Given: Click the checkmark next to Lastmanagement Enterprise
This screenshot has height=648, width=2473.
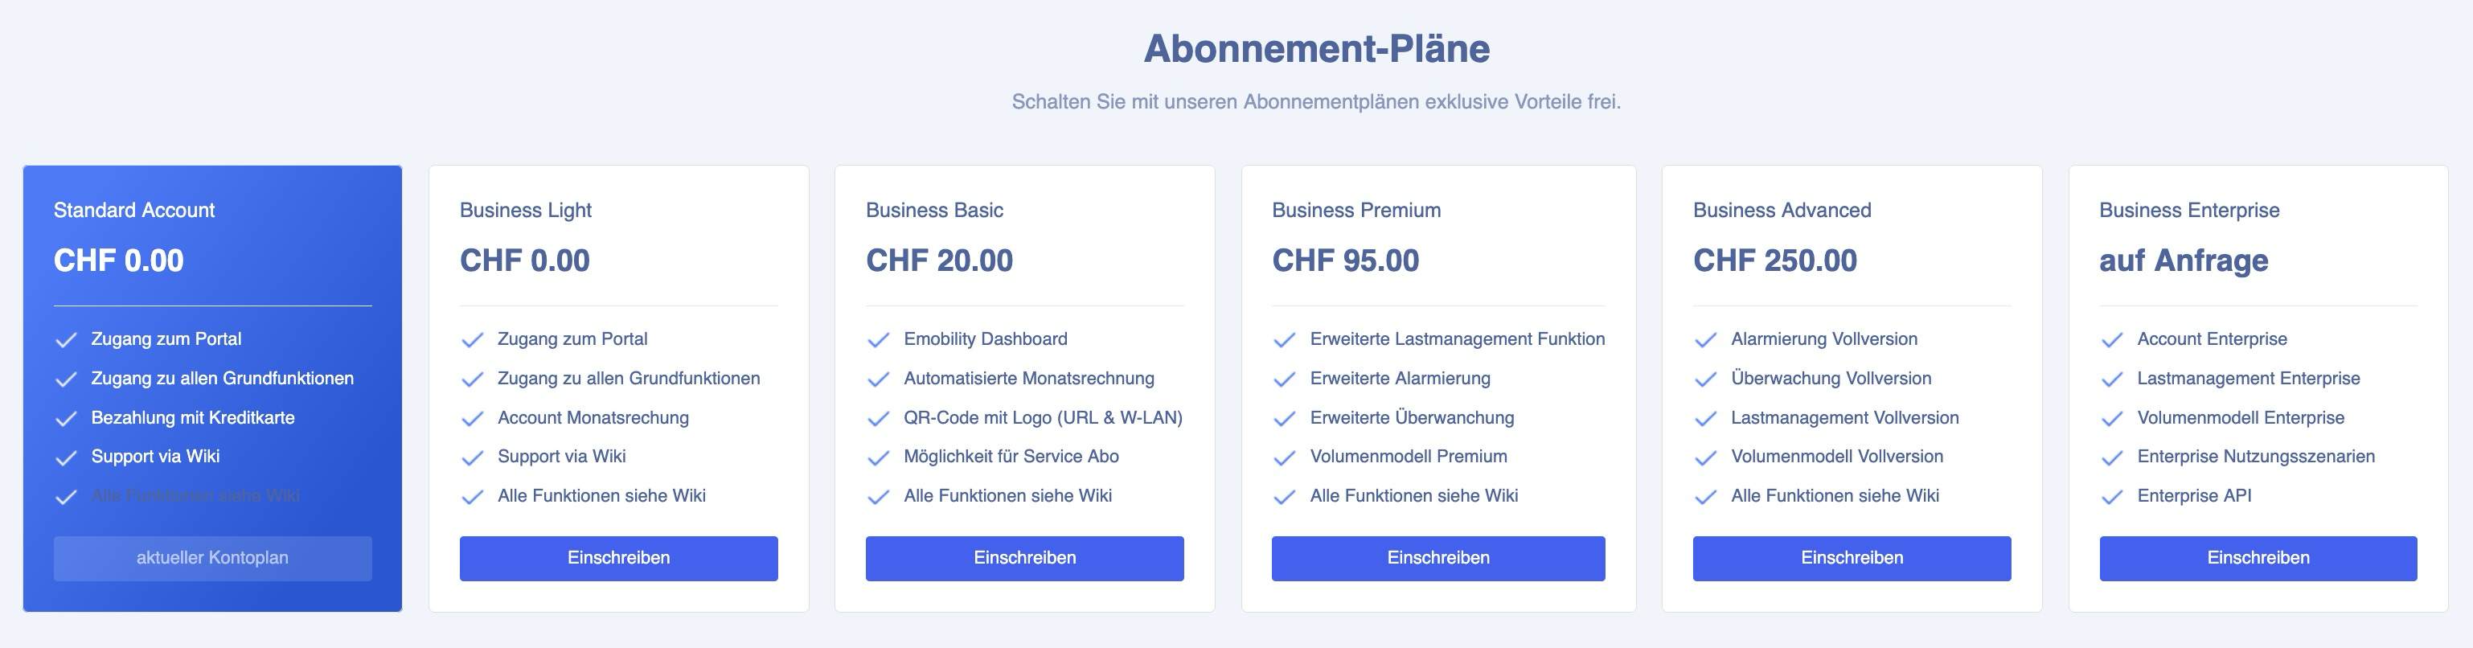Looking at the screenshot, I should click(x=2111, y=379).
